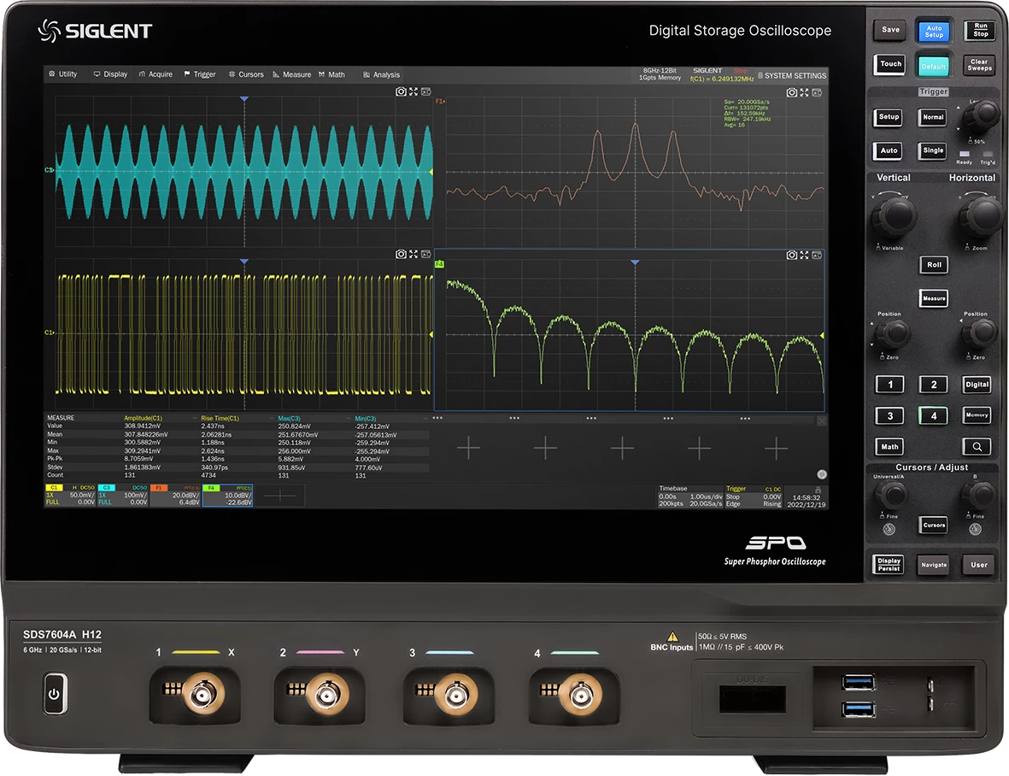Open the Acquire menu
1009x776 pixels.
pyautogui.click(x=155, y=74)
